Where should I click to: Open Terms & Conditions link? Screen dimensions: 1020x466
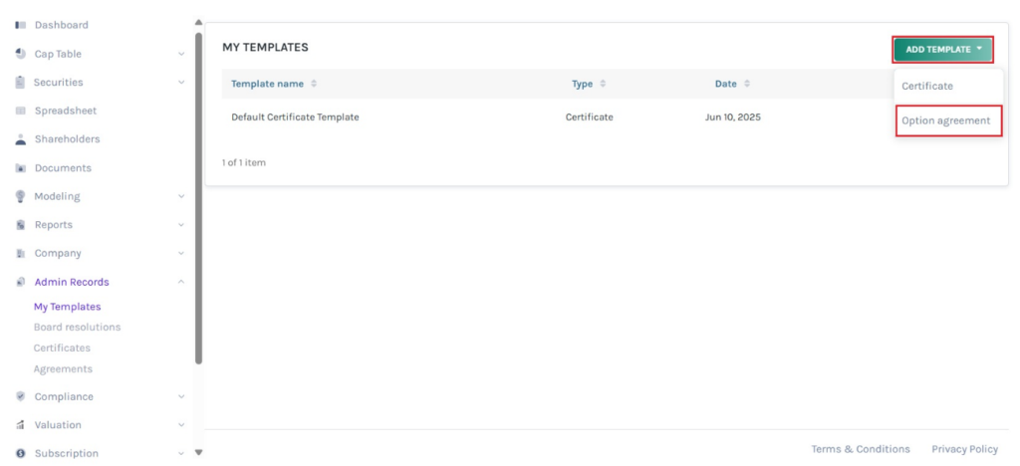tap(861, 449)
